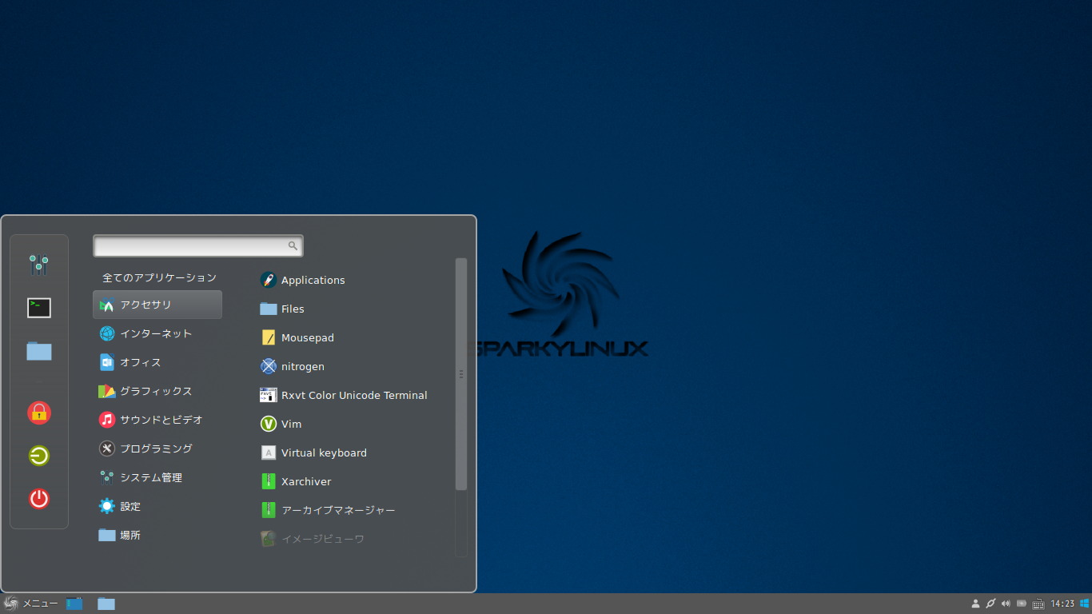Open user applet in system tray
The image size is (1092, 614).
[x=975, y=604]
